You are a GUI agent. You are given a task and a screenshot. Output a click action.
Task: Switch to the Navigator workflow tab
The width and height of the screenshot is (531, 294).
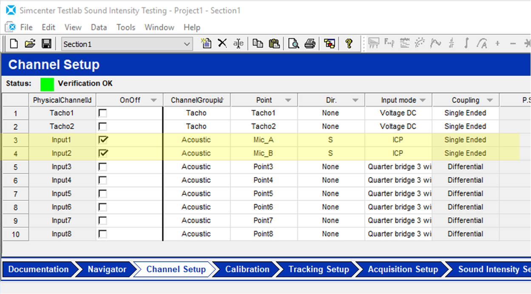click(107, 269)
